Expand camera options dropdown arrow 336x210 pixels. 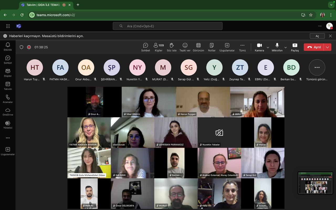268,48
